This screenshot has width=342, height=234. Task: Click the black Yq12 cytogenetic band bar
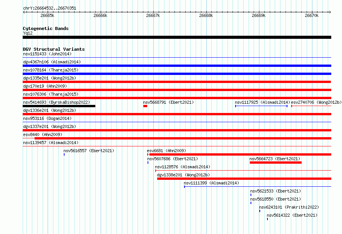177,37
